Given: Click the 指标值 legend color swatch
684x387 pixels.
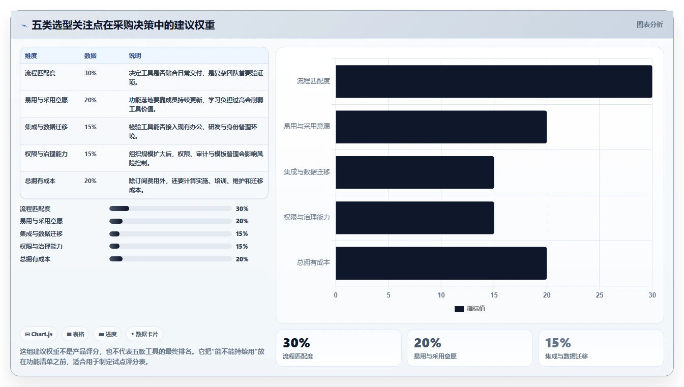Looking at the screenshot, I should [459, 309].
